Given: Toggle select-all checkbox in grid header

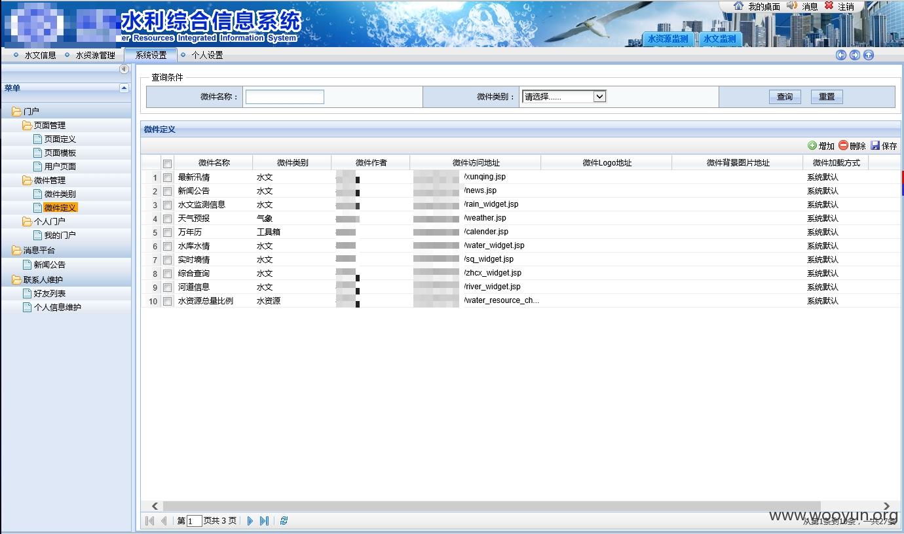Looking at the screenshot, I should click(168, 164).
